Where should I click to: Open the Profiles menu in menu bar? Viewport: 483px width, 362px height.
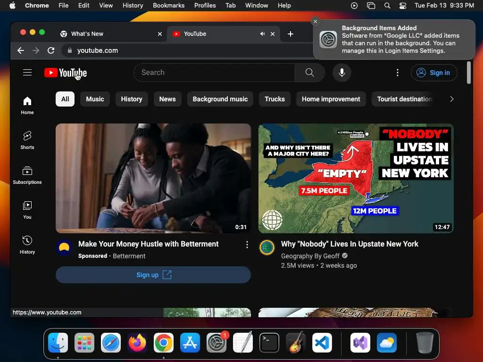[x=205, y=6]
